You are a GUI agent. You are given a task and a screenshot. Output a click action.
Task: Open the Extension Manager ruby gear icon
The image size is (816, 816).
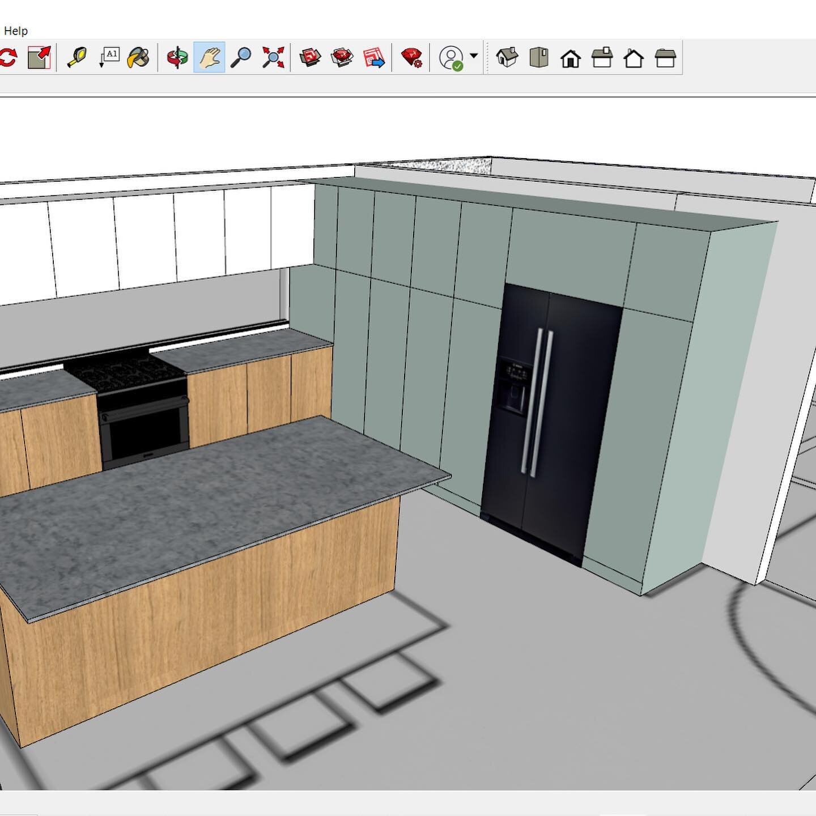411,57
